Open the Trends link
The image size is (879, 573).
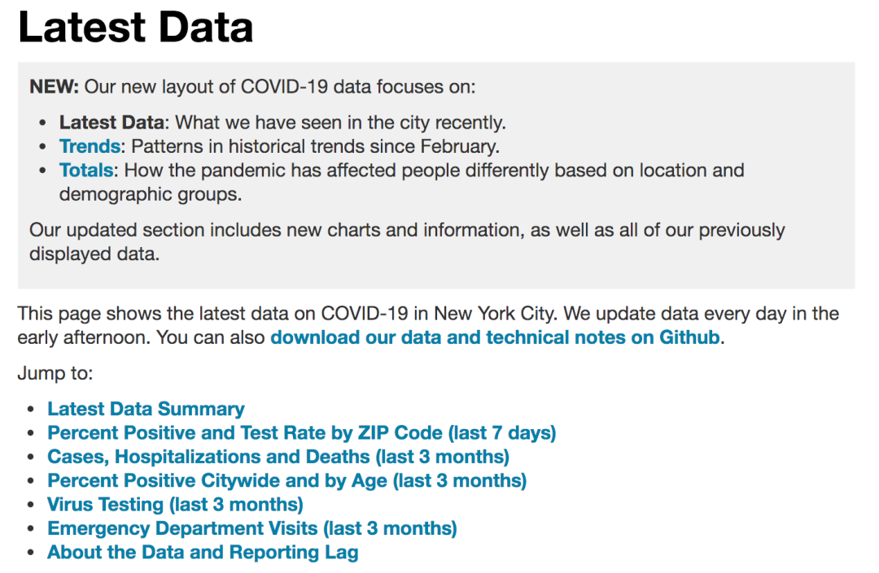click(x=90, y=146)
